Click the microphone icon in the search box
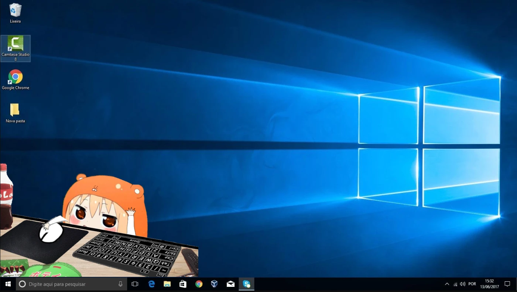Image resolution: width=517 pixels, height=292 pixels. (x=120, y=284)
